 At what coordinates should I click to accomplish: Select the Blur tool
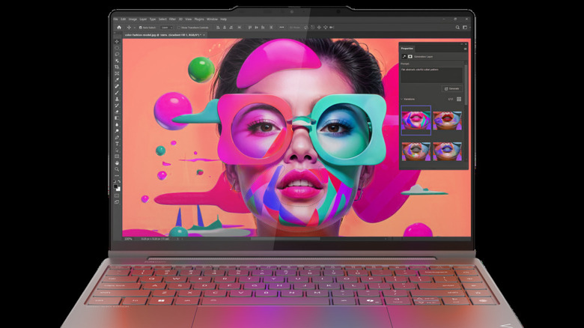117,124
